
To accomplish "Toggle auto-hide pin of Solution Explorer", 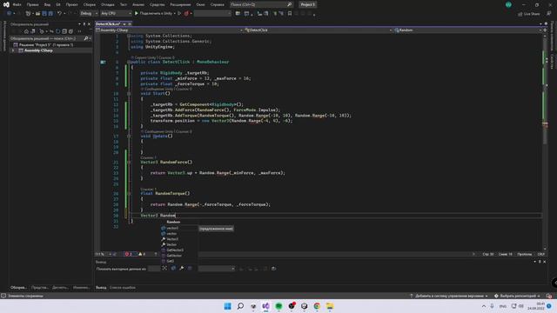I will click(x=84, y=24).
